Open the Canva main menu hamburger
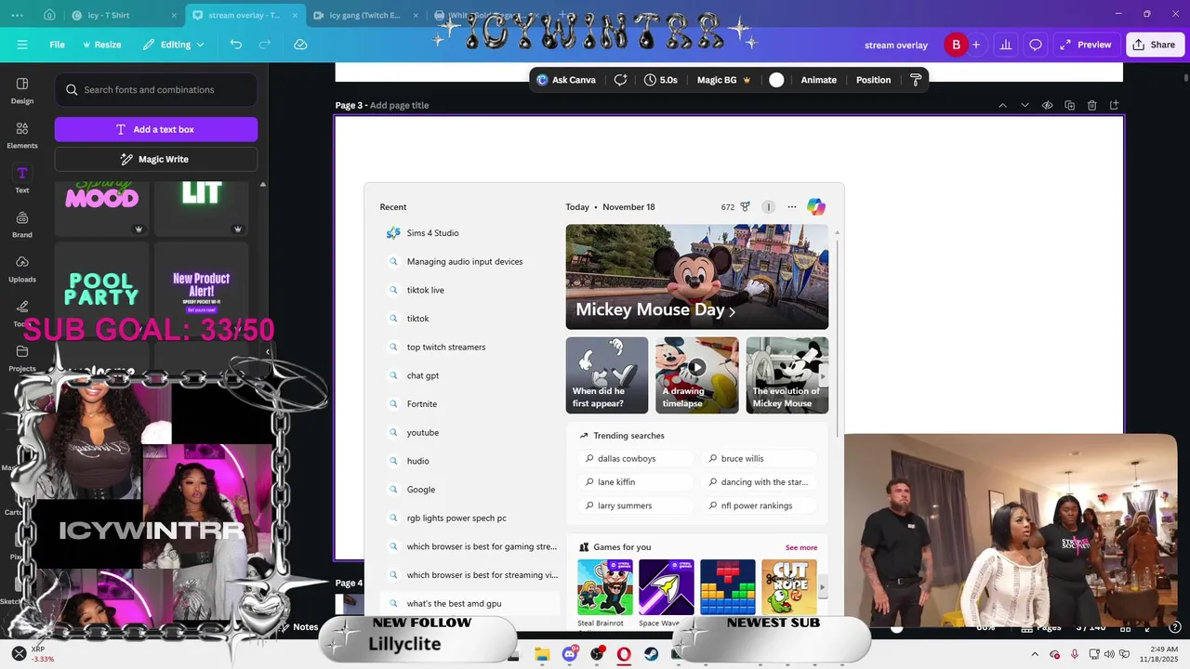 pyautogui.click(x=21, y=45)
